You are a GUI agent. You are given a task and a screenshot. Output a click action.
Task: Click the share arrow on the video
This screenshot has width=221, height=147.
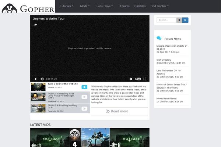[35, 25]
